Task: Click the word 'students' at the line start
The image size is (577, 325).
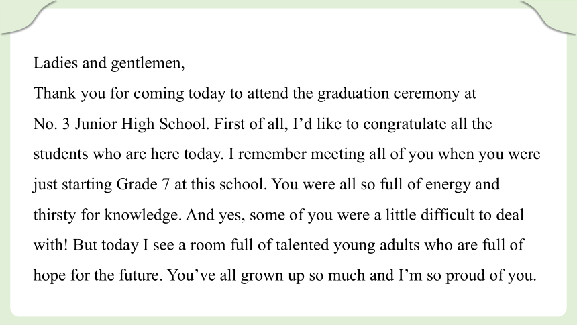Action: coord(60,154)
